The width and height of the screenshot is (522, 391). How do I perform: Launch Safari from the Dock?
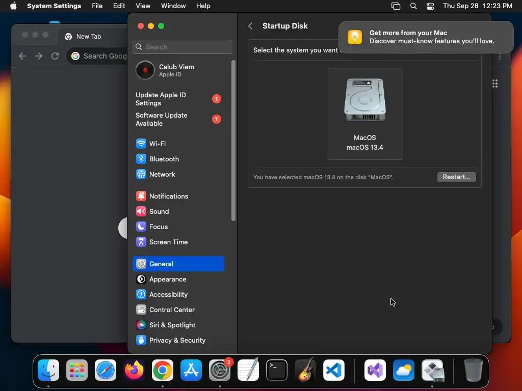[x=106, y=370]
